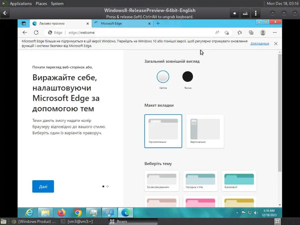Screen dimensions: 300x225
Task: Pick the Холодна м'ята theme
Action: [x=200, y=181]
